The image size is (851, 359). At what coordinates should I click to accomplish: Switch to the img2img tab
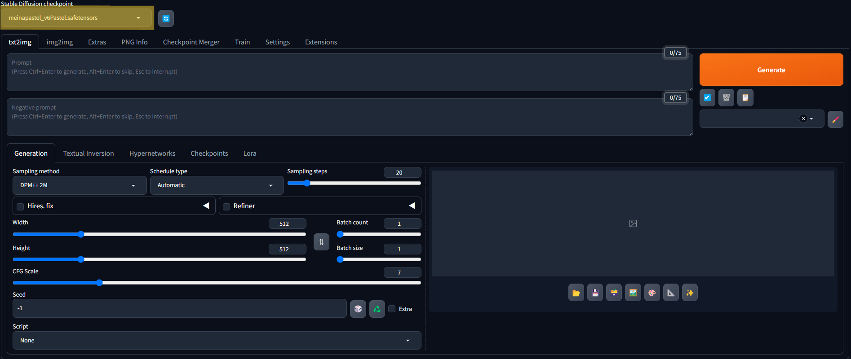pos(59,42)
